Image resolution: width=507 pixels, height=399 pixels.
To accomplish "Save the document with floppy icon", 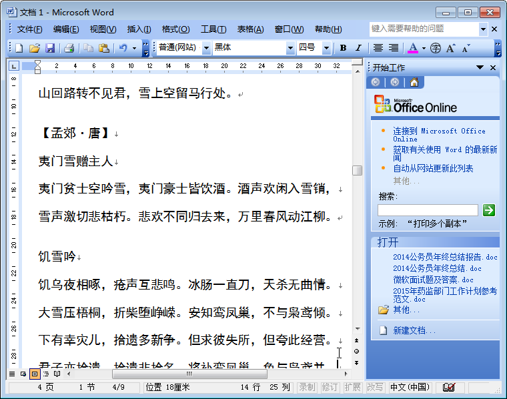I will (50, 48).
